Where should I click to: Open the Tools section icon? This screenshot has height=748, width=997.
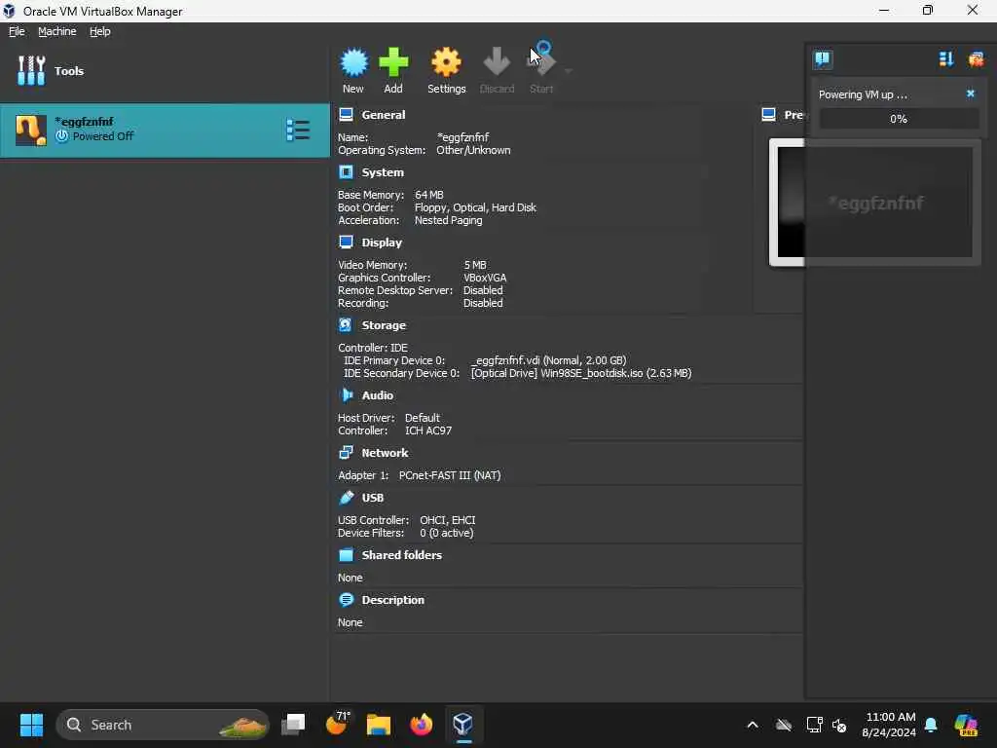click(31, 70)
